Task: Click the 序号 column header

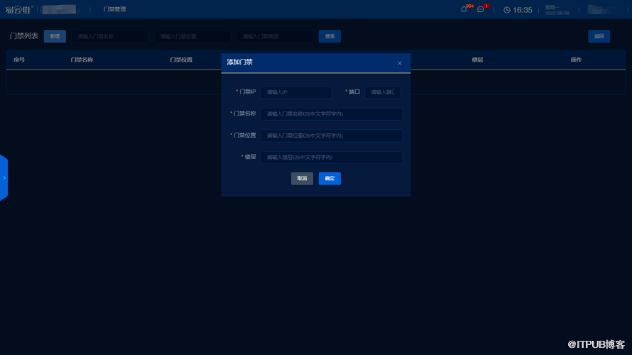Action: click(x=19, y=60)
